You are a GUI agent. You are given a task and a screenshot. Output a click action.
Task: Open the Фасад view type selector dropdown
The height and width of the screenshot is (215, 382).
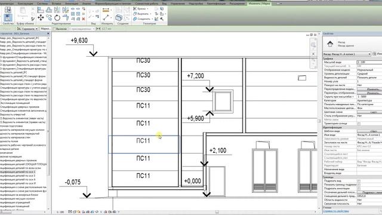click(x=347, y=54)
